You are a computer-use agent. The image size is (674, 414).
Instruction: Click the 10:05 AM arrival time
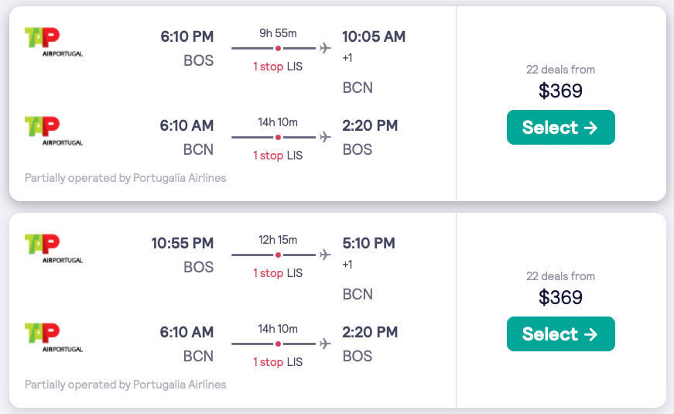coord(374,37)
